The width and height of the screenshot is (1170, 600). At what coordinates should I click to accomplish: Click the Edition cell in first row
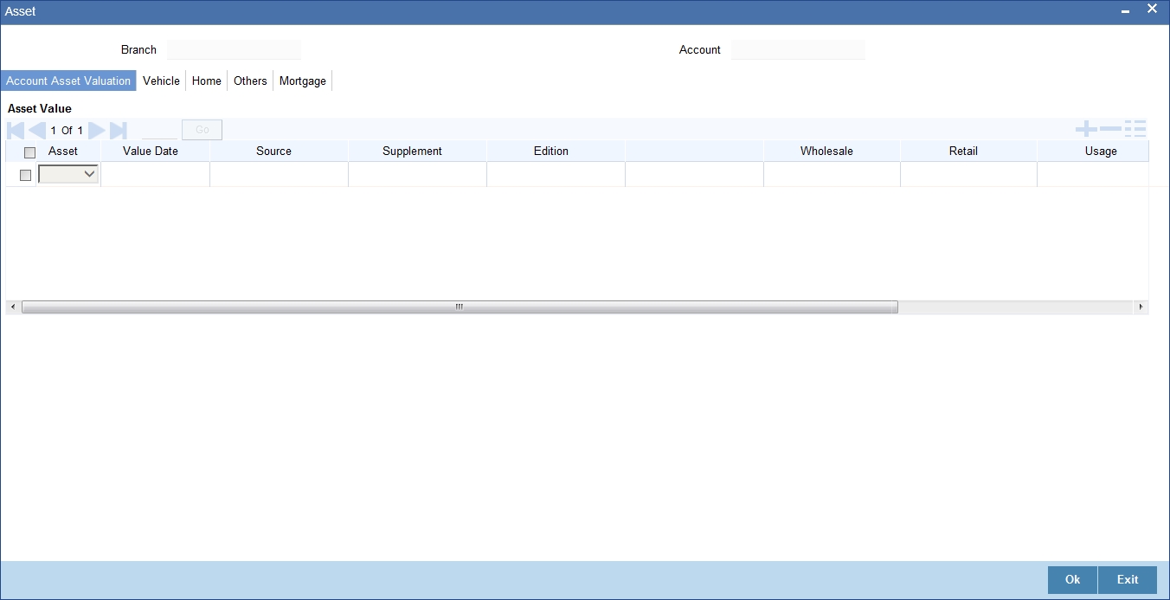click(x=556, y=174)
